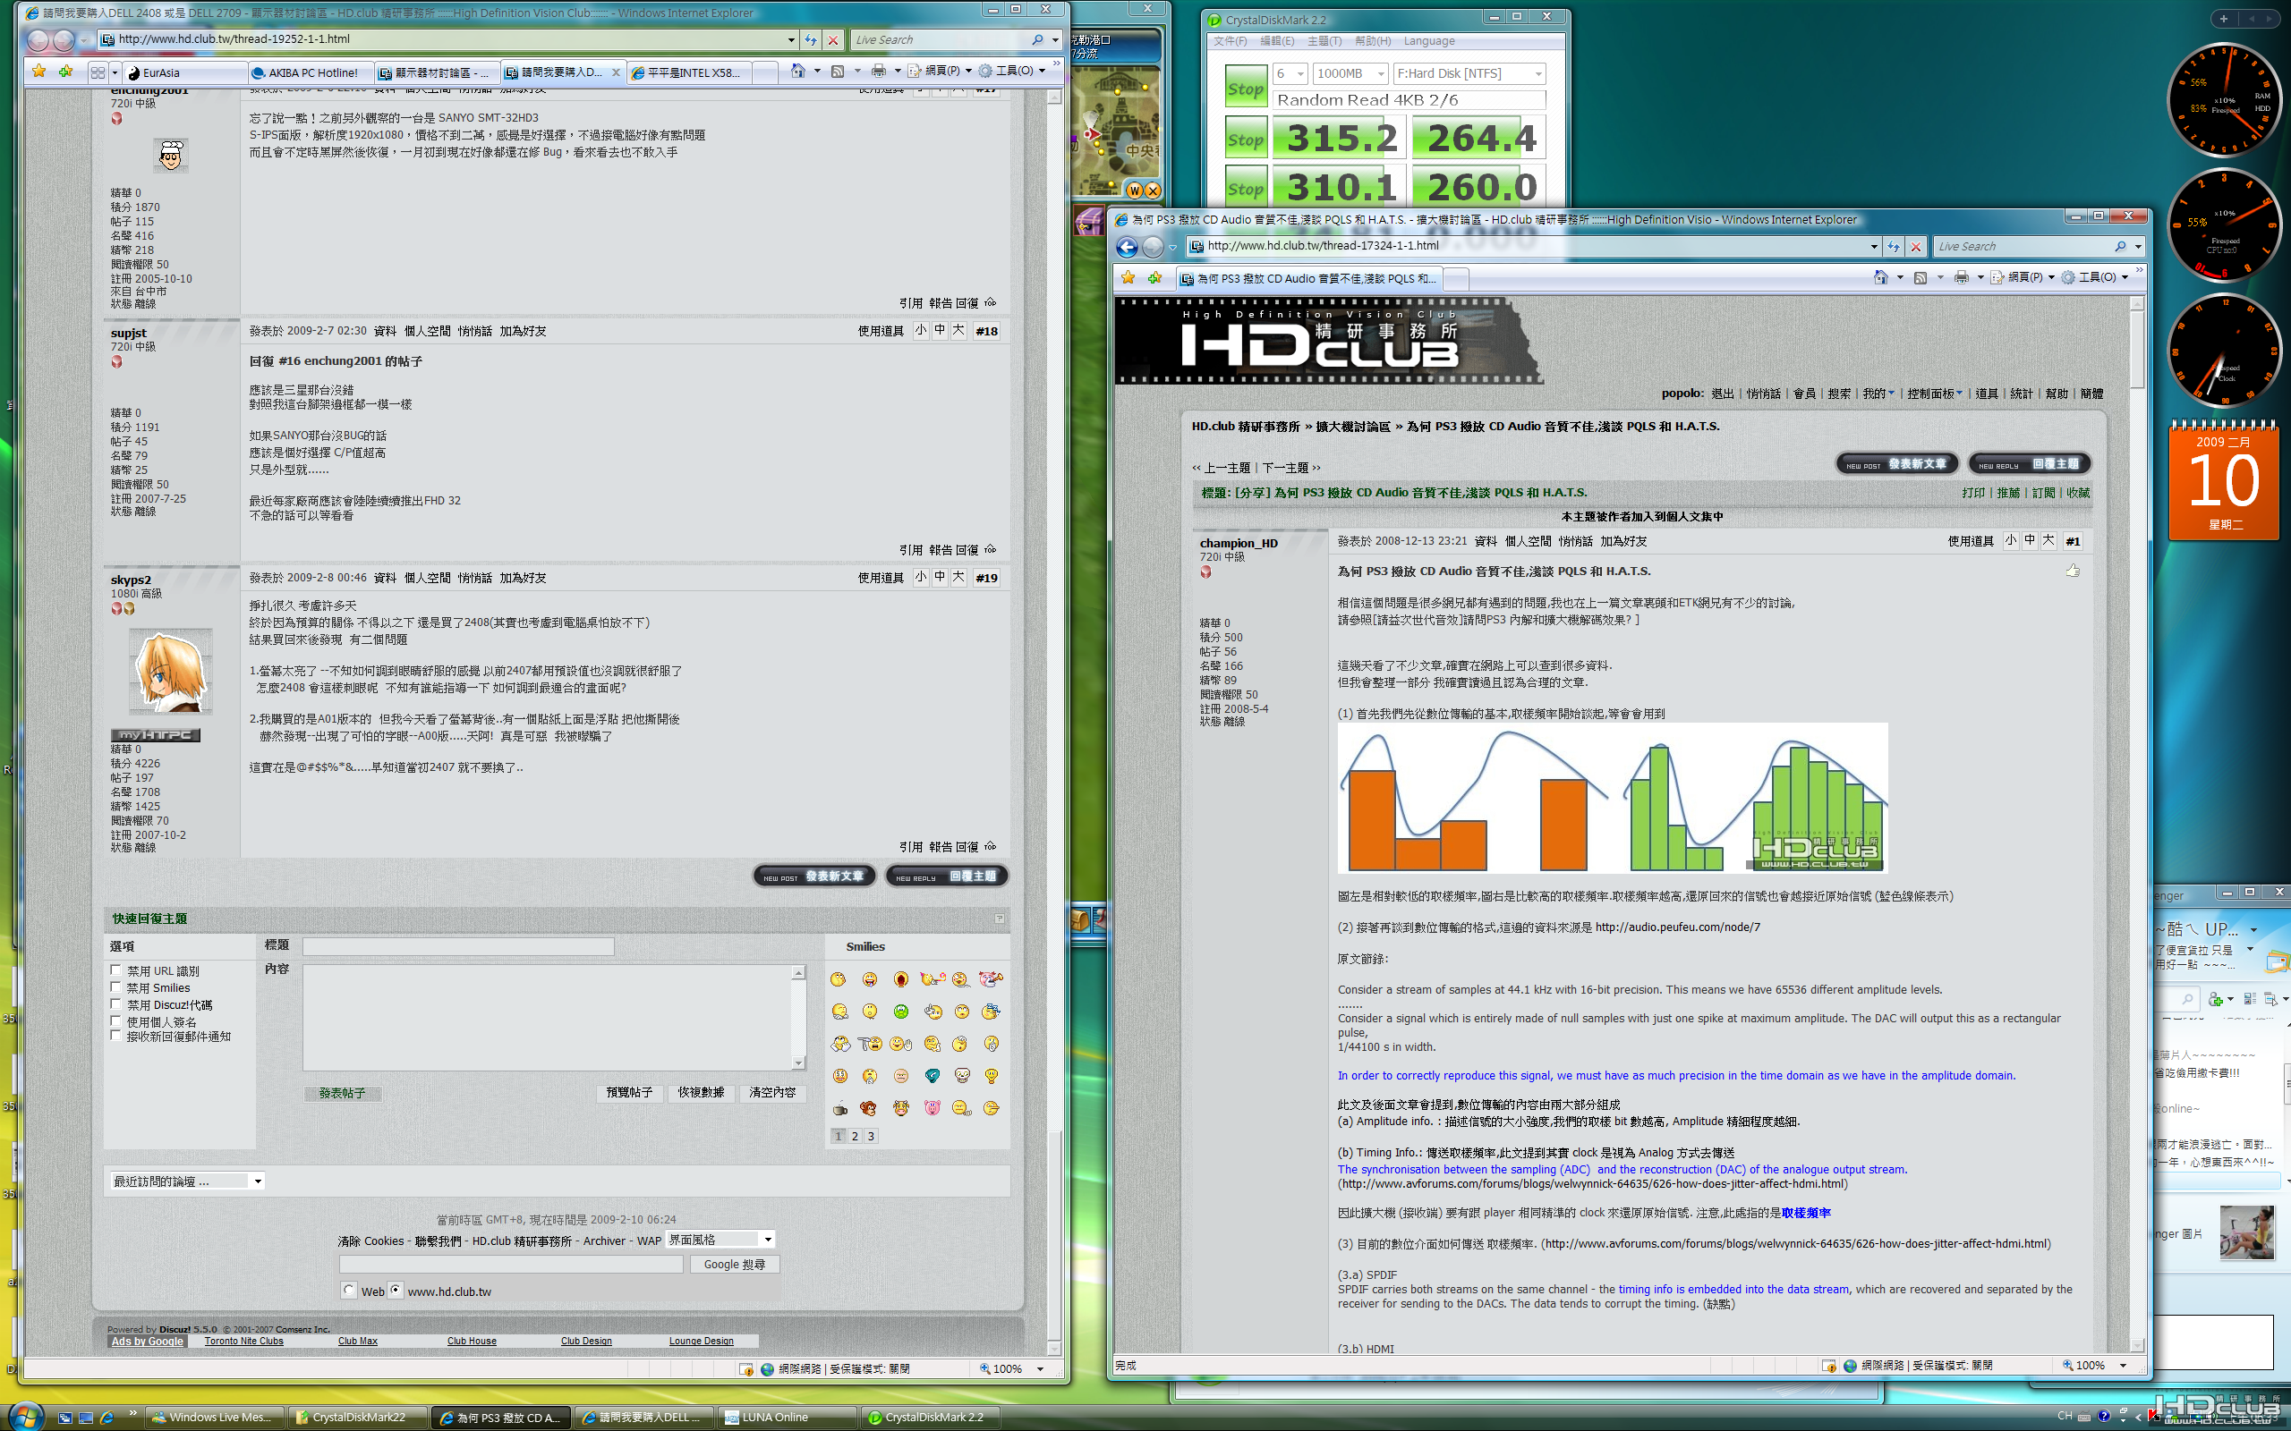Open the Language menu in CrystalDiskMark
2291x1431 pixels.
pos(1428,41)
